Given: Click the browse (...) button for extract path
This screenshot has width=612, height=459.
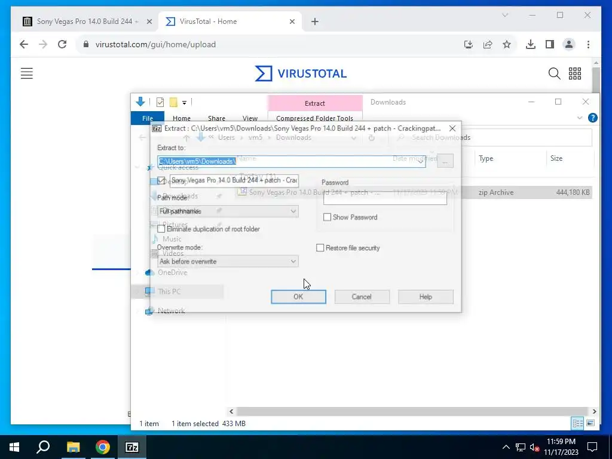Looking at the screenshot, I should 445,161.
